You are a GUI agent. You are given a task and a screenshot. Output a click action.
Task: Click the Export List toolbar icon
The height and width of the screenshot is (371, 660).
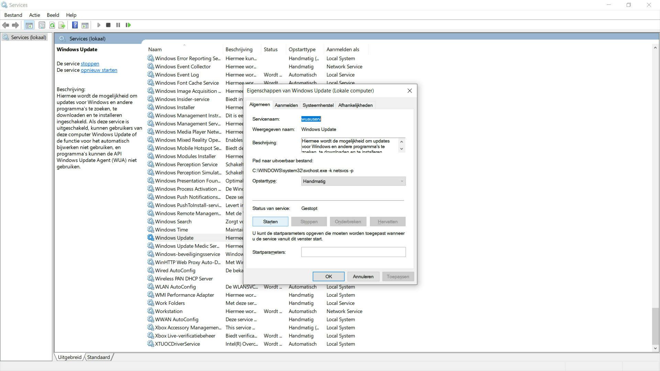point(62,25)
